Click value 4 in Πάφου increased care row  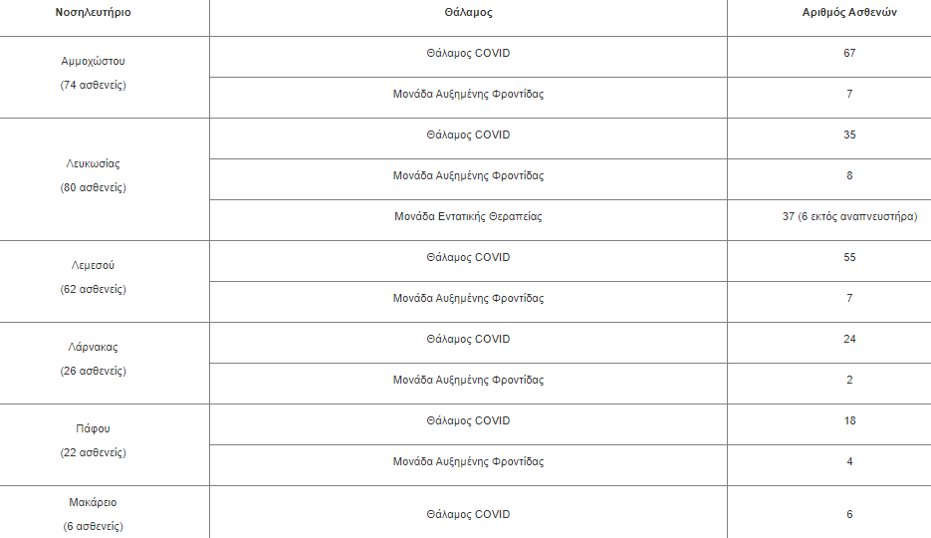click(849, 461)
